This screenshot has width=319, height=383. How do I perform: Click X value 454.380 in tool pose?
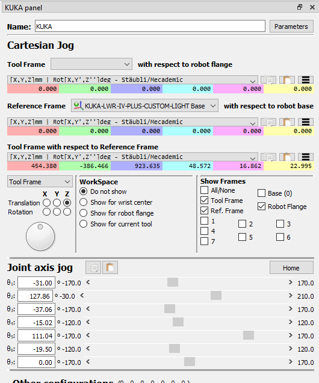[x=33, y=166]
